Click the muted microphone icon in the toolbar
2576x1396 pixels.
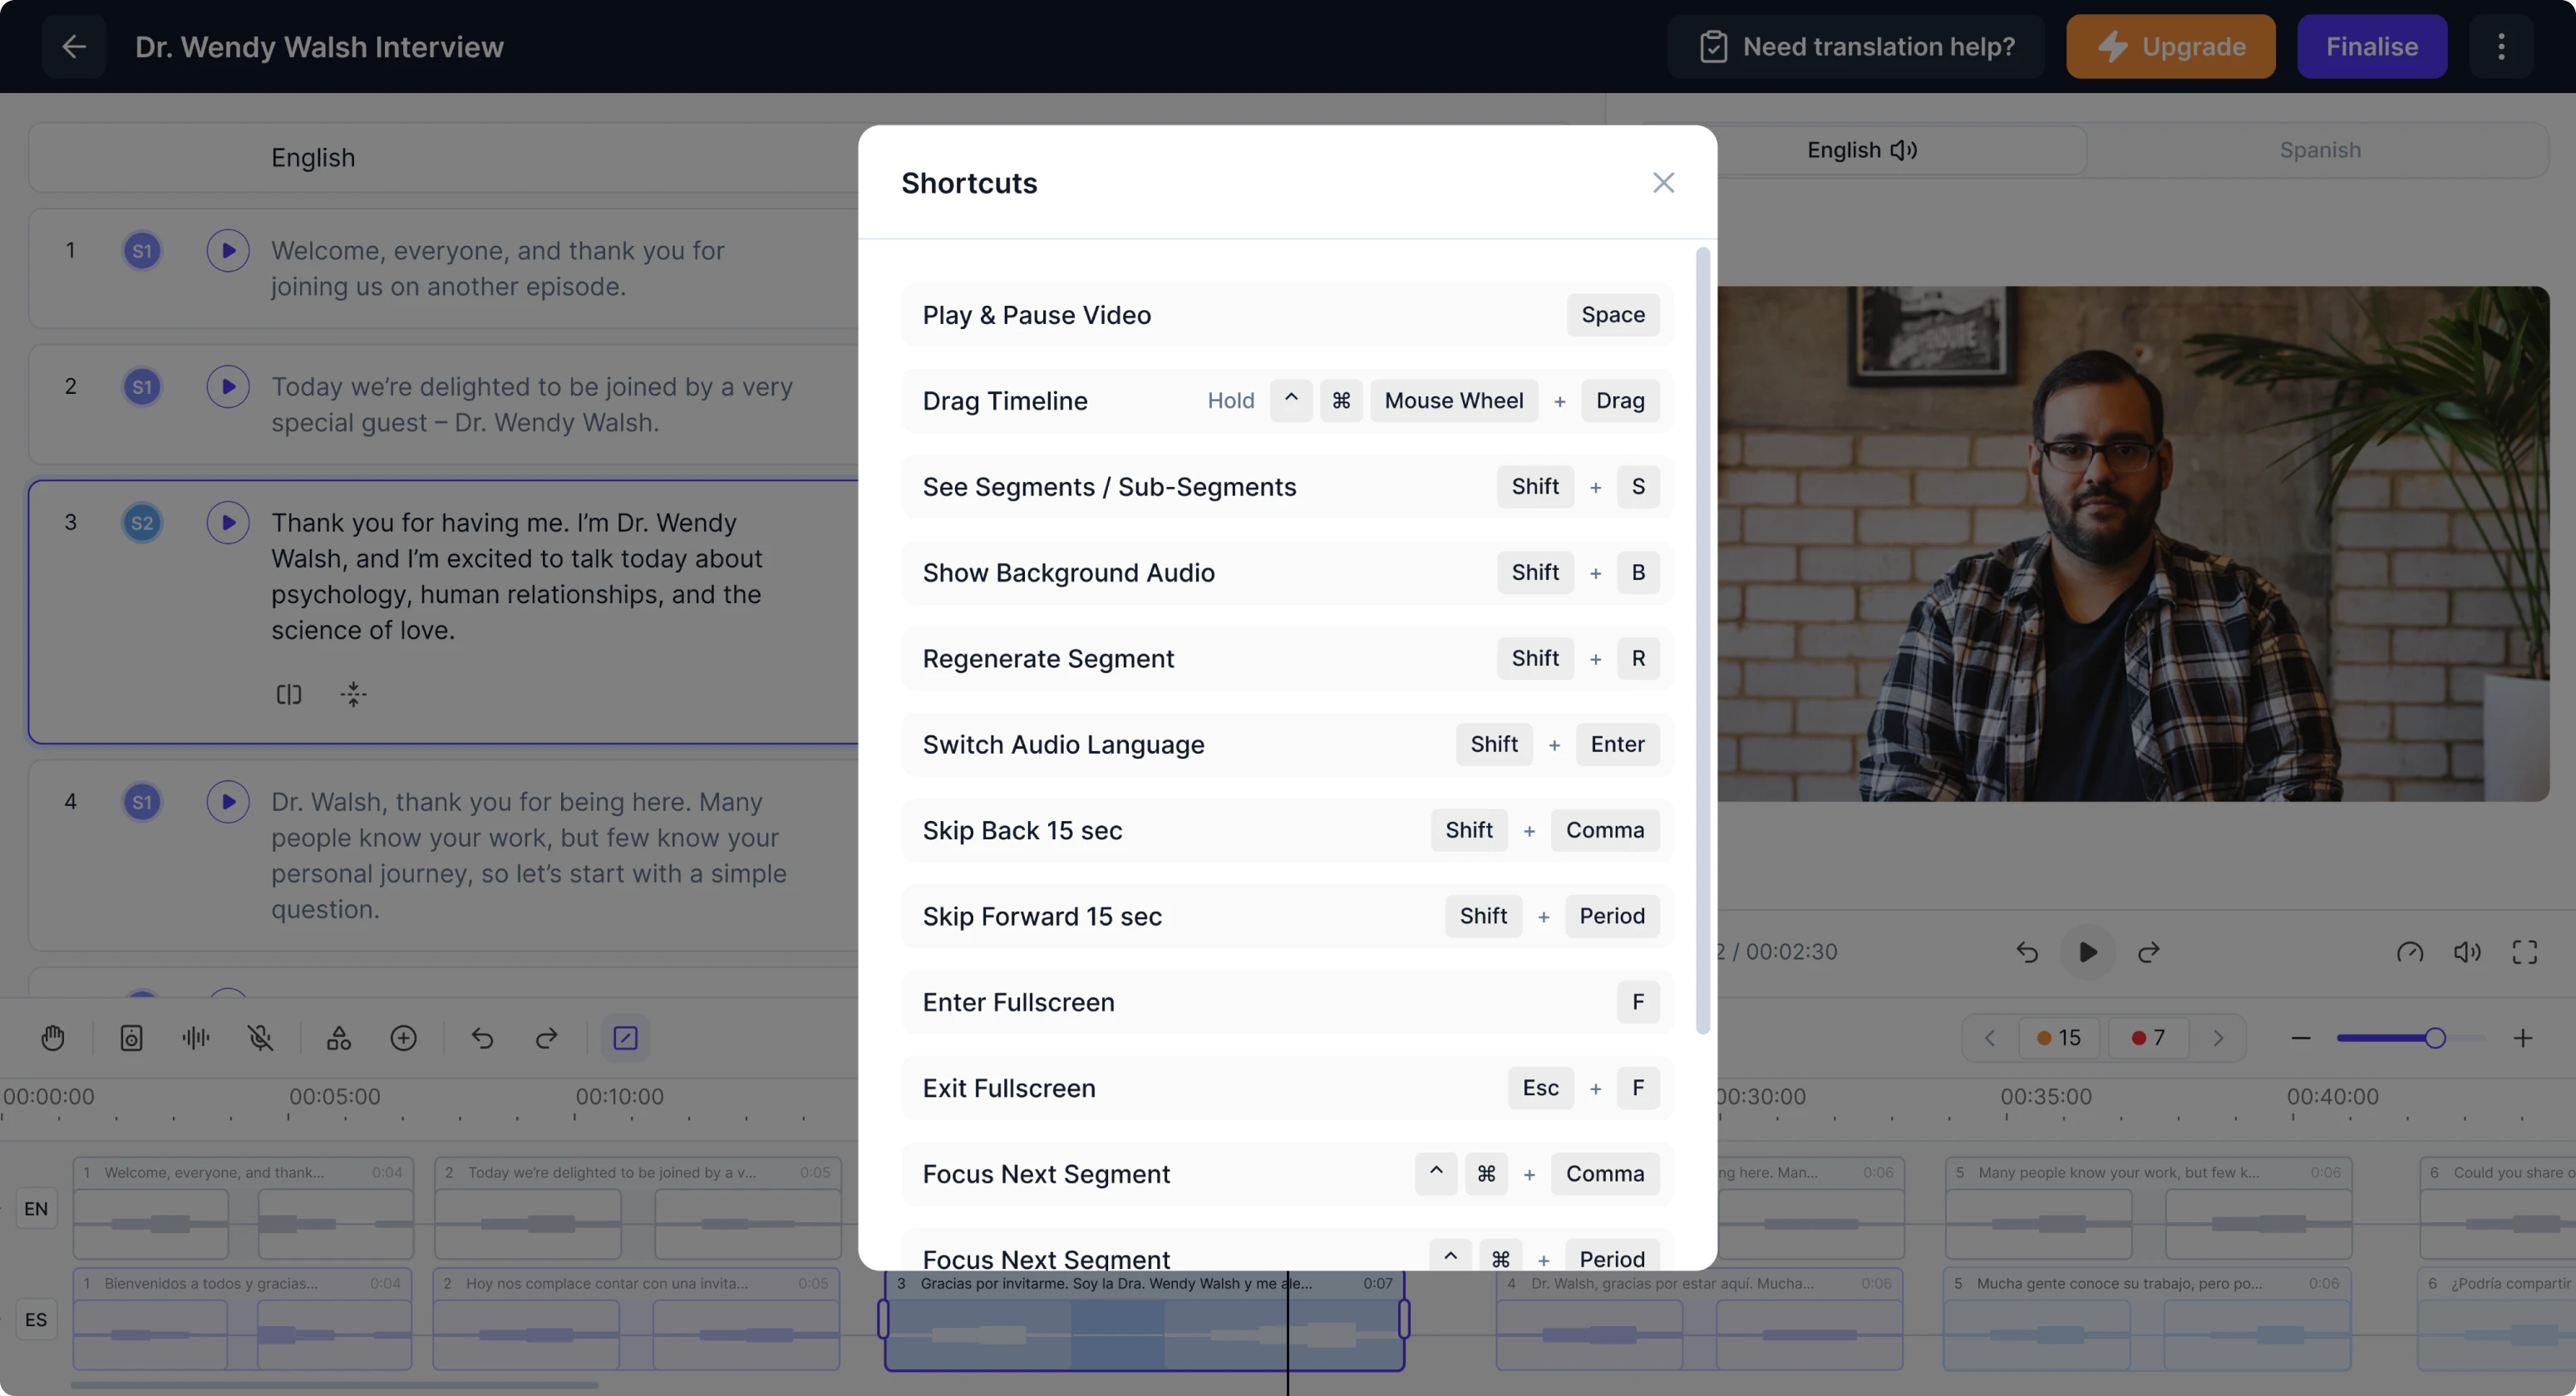point(260,1038)
